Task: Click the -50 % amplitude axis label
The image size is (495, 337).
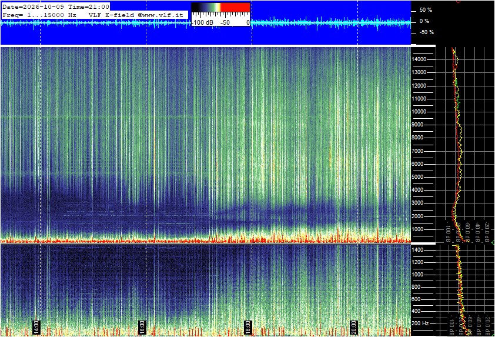Action: point(426,32)
